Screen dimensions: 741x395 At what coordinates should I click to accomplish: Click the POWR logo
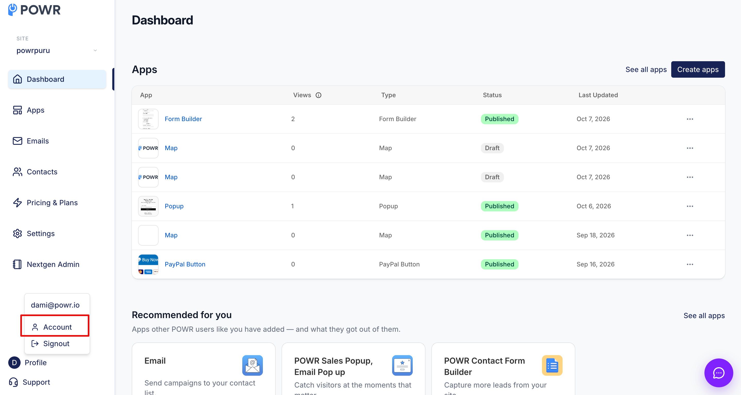(x=34, y=10)
